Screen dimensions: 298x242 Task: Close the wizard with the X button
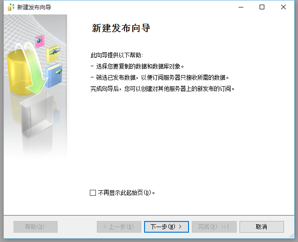[x=283, y=7]
